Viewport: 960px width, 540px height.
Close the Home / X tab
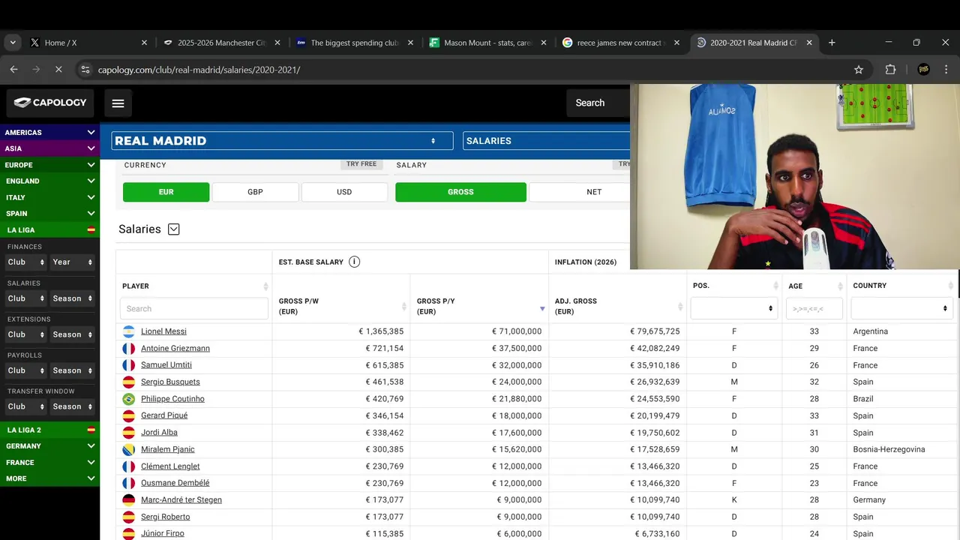click(x=144, y=43)
